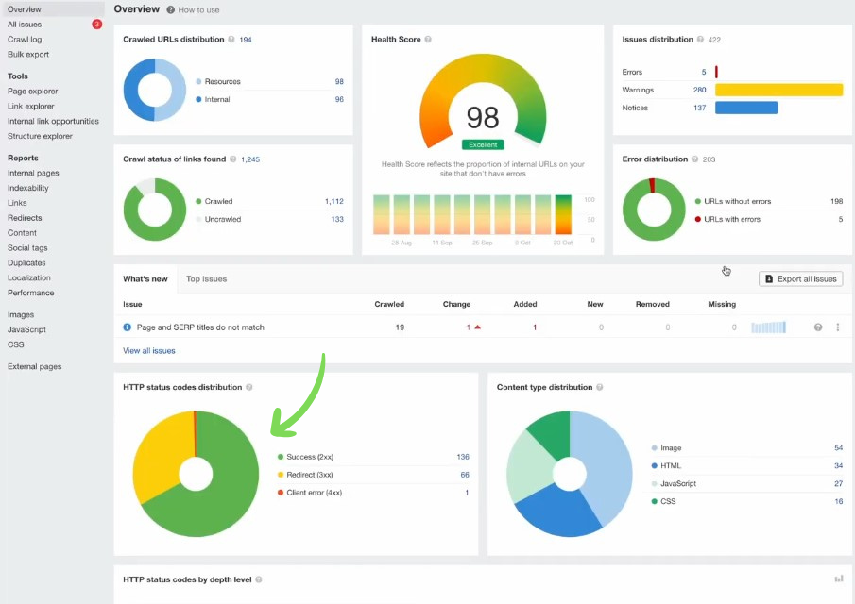Click the Content type distribution help icon

600,388
